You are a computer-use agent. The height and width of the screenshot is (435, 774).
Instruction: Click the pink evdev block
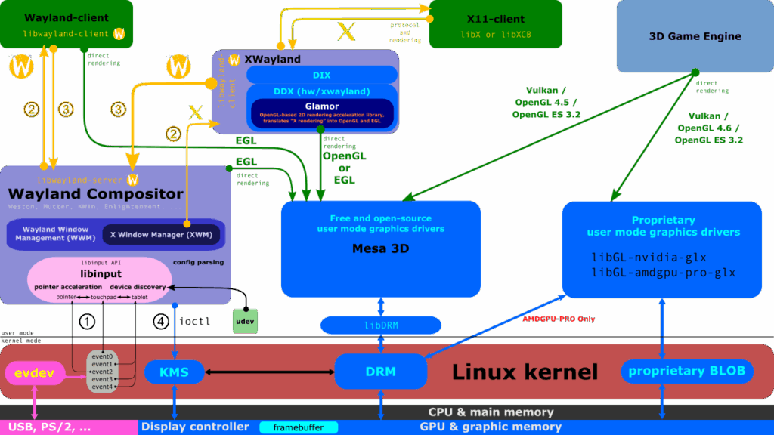pos(34,373)
